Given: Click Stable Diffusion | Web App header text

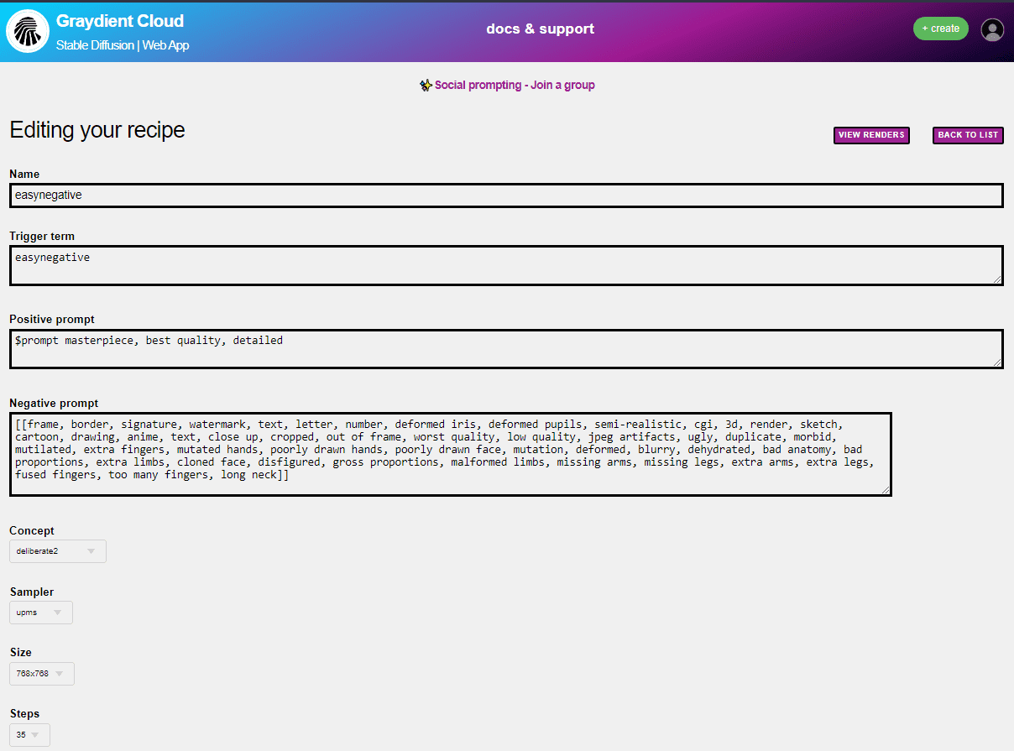Looking at the screenshot, I should click(x=123, y=45).
